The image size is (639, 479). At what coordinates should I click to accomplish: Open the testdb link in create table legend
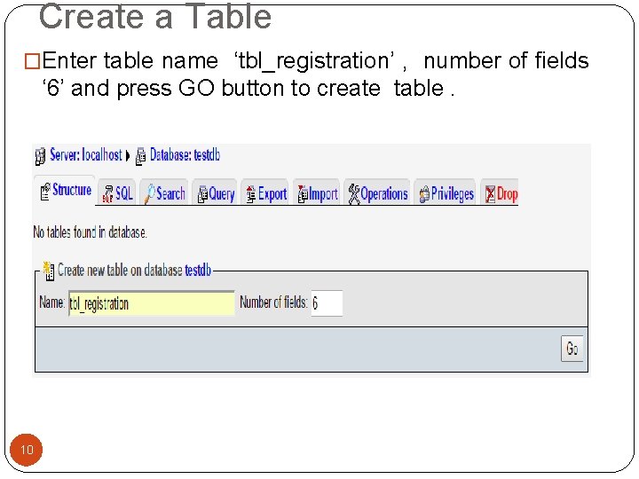[x=198, y=271]
